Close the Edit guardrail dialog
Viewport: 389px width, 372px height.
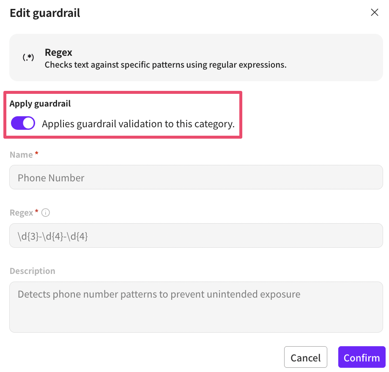(x=374, y=12)
